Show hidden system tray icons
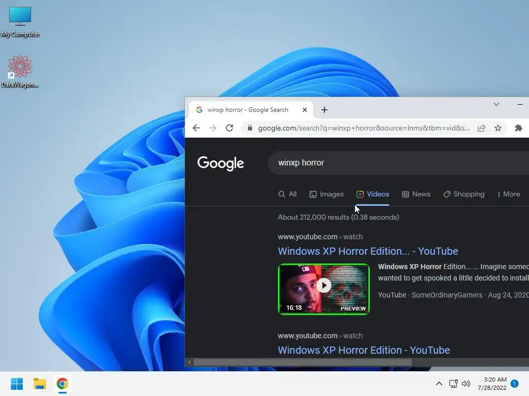Viewport: 529px width, 396px height. pos(439,384)
